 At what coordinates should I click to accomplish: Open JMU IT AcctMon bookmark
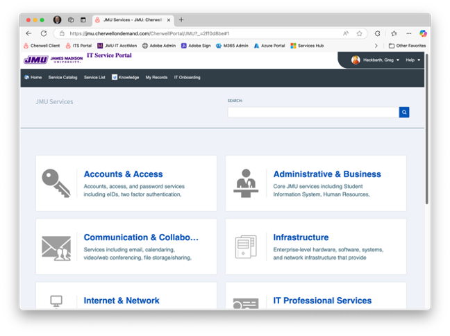[117, 46]
